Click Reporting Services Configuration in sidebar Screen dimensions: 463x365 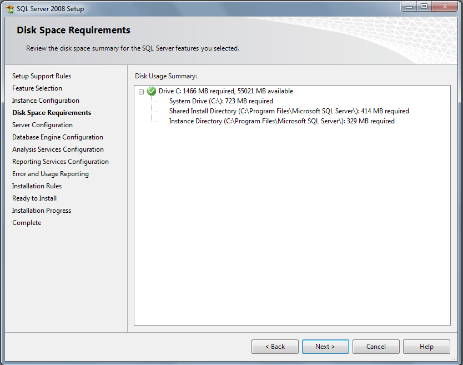click(61, 161)
